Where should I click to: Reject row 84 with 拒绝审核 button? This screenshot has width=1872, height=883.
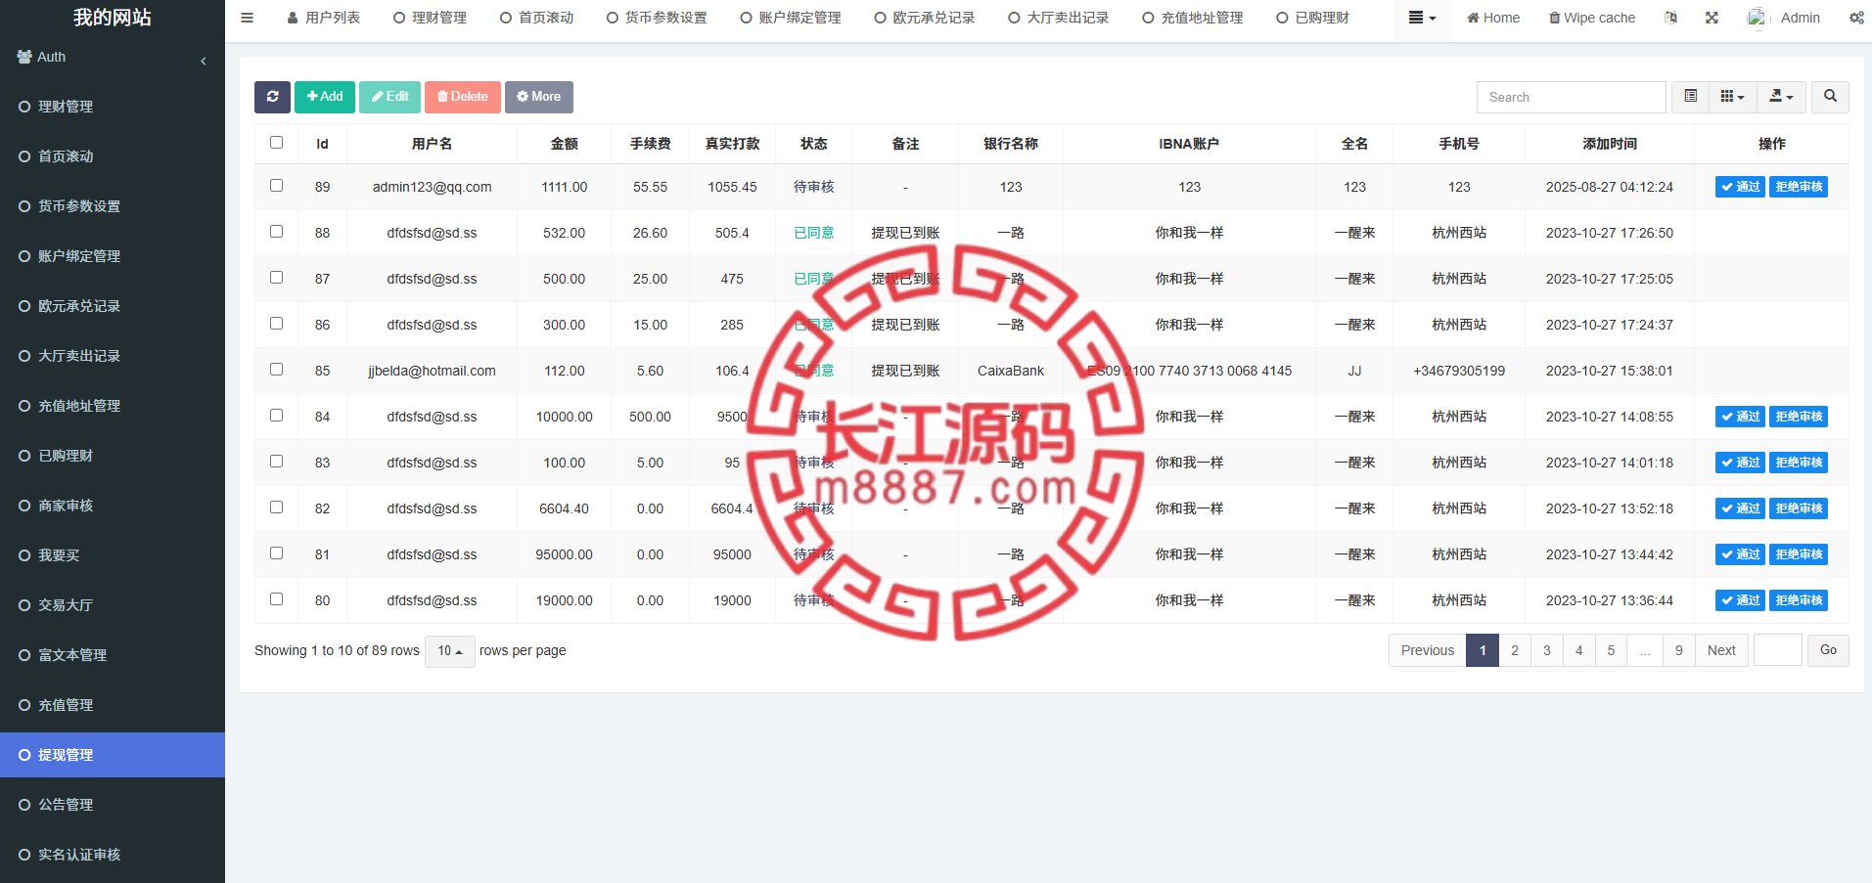tap(1799, 417)
